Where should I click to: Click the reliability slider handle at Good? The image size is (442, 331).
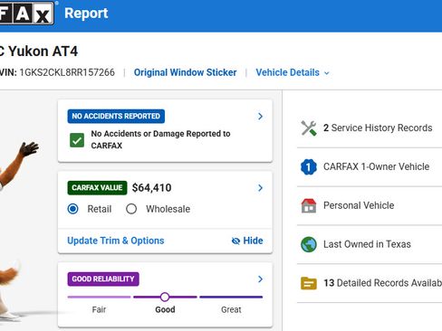click(x=165, y=297)
